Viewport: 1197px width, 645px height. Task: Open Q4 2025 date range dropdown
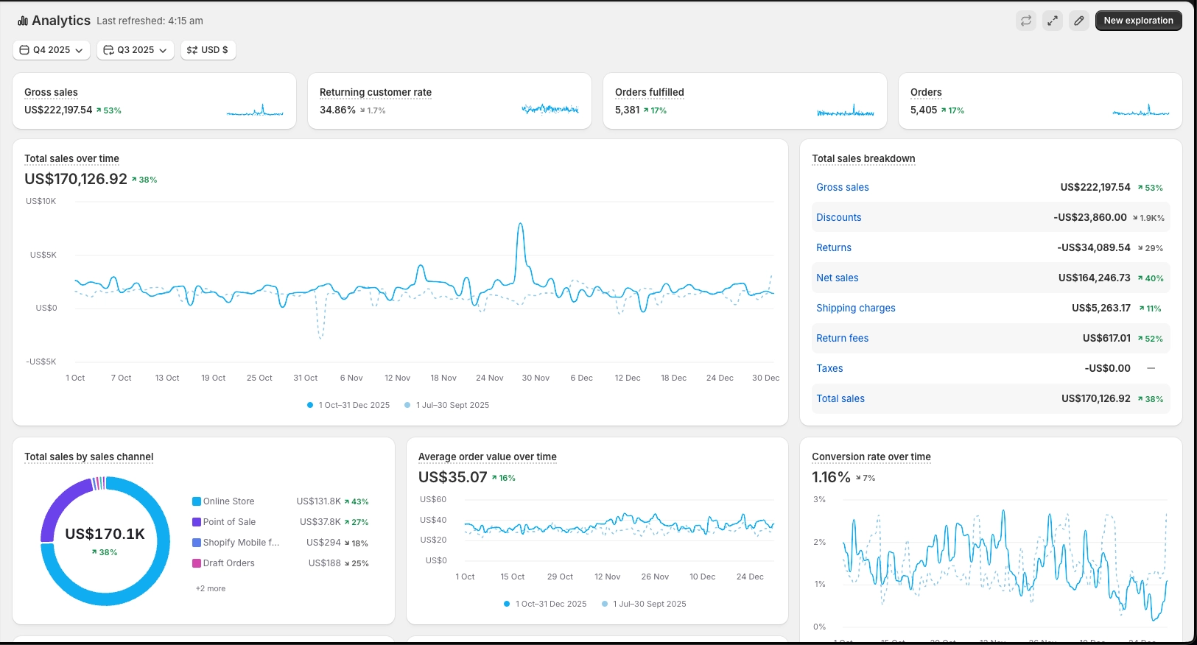52,50
